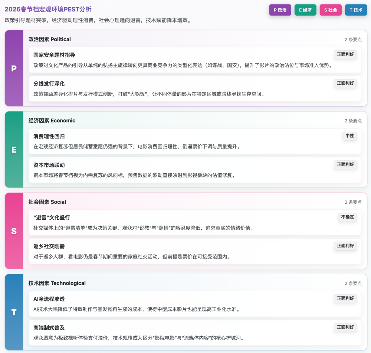The width and height of the screenshot is (371, 353).
Task: Click the 2 条要点 count in Economic section
Action: pyautogui.click(x=353, y=121)
